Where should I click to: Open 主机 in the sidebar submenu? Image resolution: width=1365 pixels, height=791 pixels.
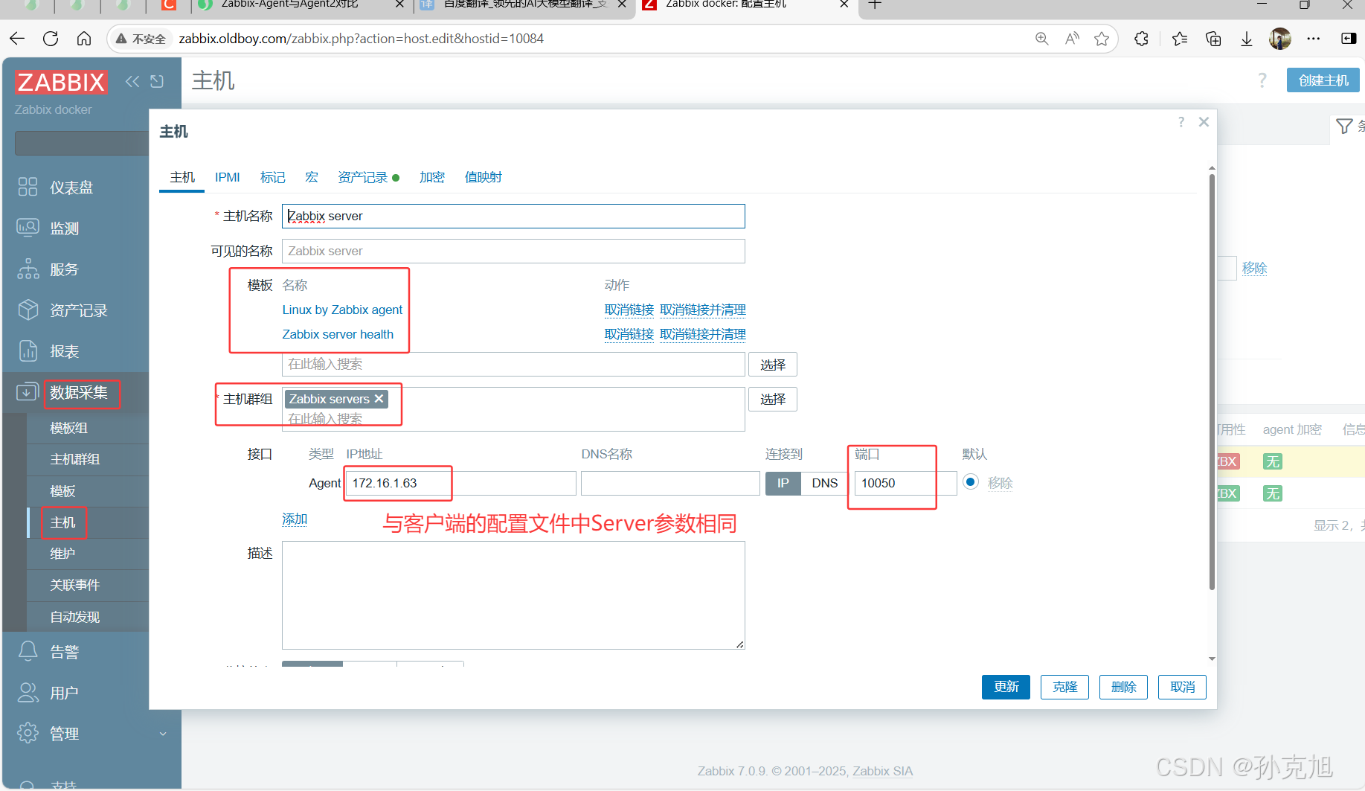coord(62,522)
